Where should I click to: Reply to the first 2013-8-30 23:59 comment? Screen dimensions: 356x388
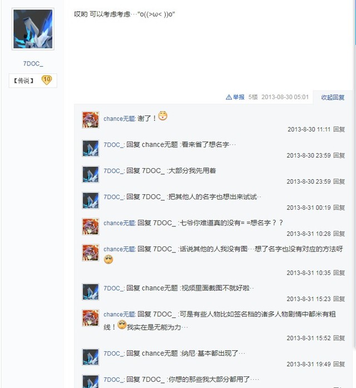pyautogui.click(x=339, y=155)
